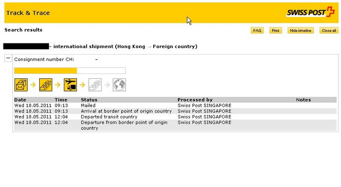Click the date in the Mailed row
The height and width of the screenshot is (187, 341).
tap(33, 106)
